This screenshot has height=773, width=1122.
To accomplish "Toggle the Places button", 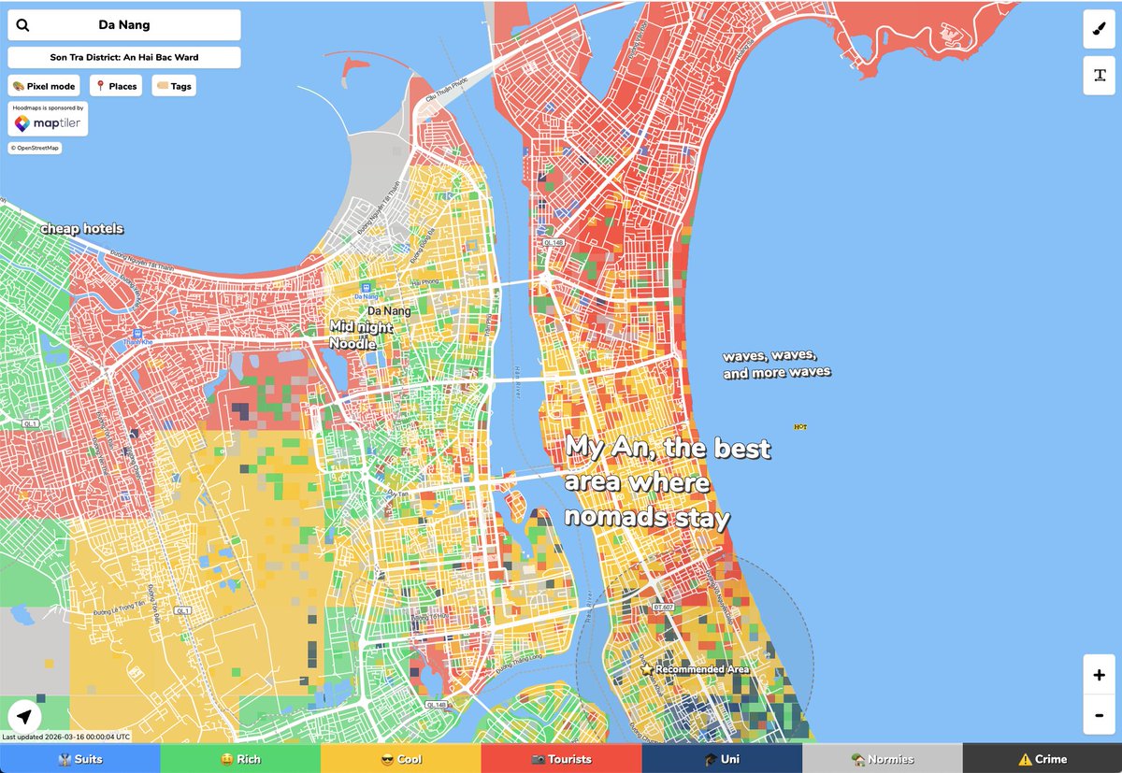I will tap(116, 86).
